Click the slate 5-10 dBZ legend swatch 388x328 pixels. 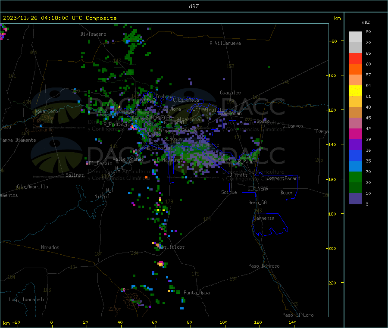[355, 199]
